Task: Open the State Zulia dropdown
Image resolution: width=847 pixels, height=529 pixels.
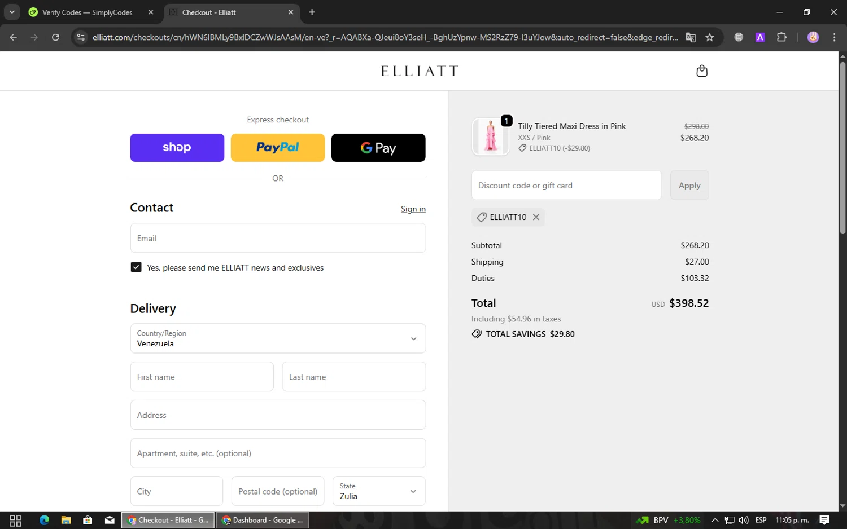Action: [379, 491]
